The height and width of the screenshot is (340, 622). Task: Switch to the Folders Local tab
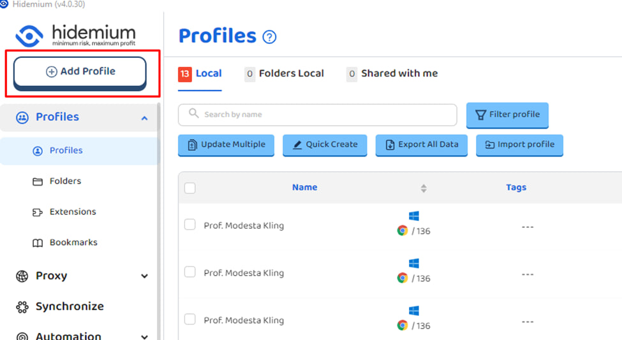[285, 74]
